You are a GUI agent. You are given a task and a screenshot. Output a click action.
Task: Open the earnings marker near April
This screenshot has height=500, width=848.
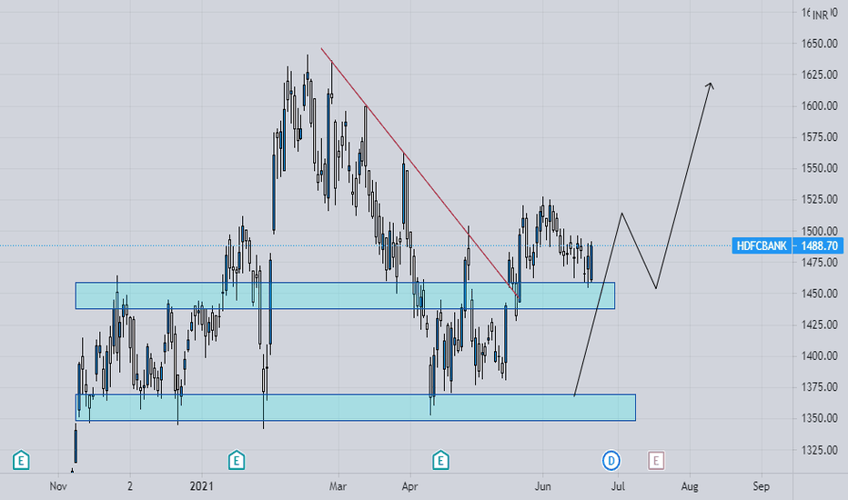point(440,461)
